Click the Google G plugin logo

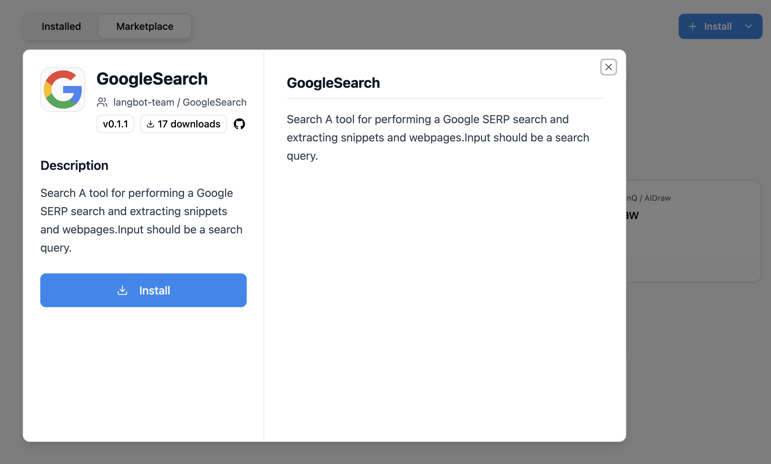63,90
